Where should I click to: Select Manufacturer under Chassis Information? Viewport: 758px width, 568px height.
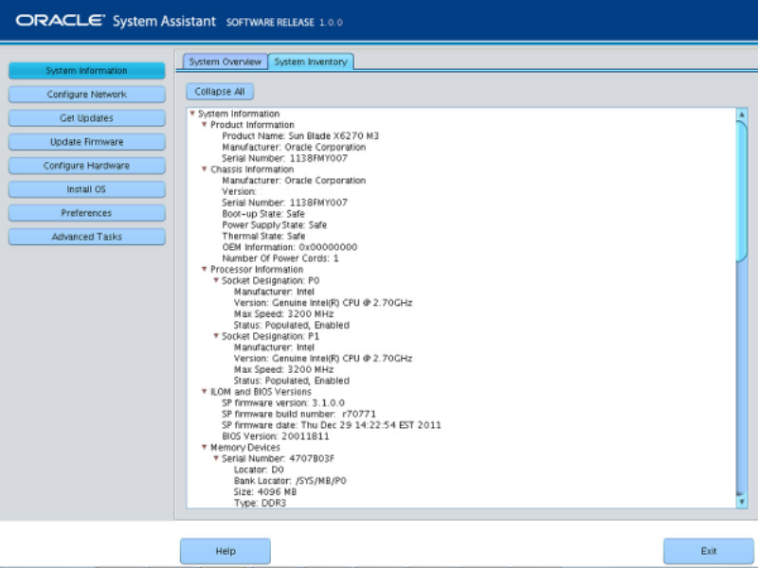[294, 180]
